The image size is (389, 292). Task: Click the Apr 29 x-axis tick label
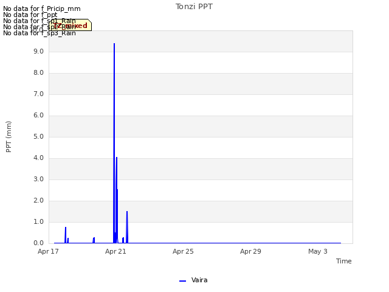click(x=250, y=251)
